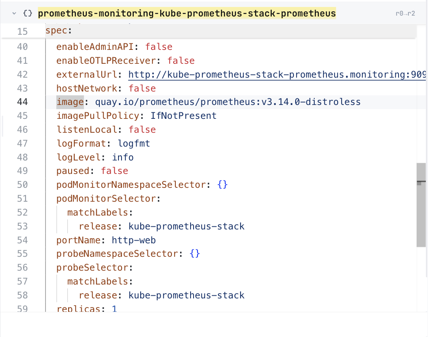The width and height of the screenshot is (428, 337).
Task: Click the false value of enableAdminAPI
Action: click(158, 47)
